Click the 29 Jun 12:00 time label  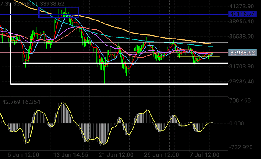click(x=162, y=155)
